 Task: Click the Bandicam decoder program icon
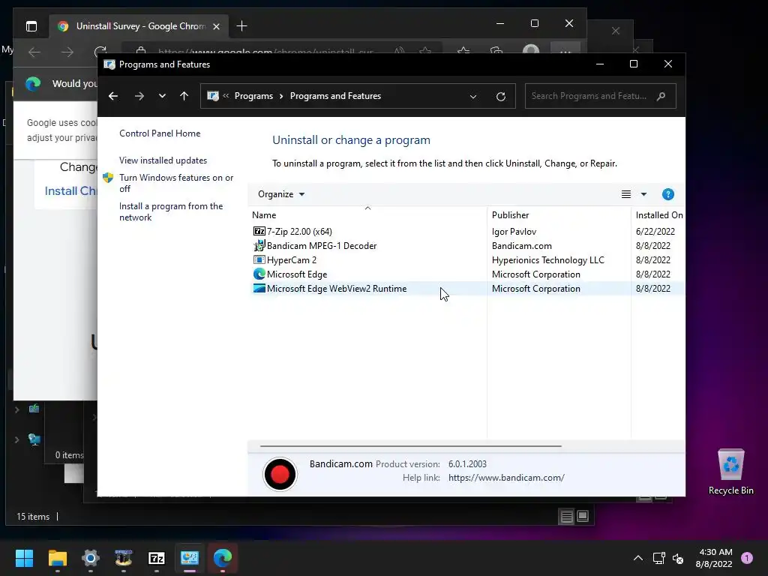pyautogui.click(x=259, y=245)
